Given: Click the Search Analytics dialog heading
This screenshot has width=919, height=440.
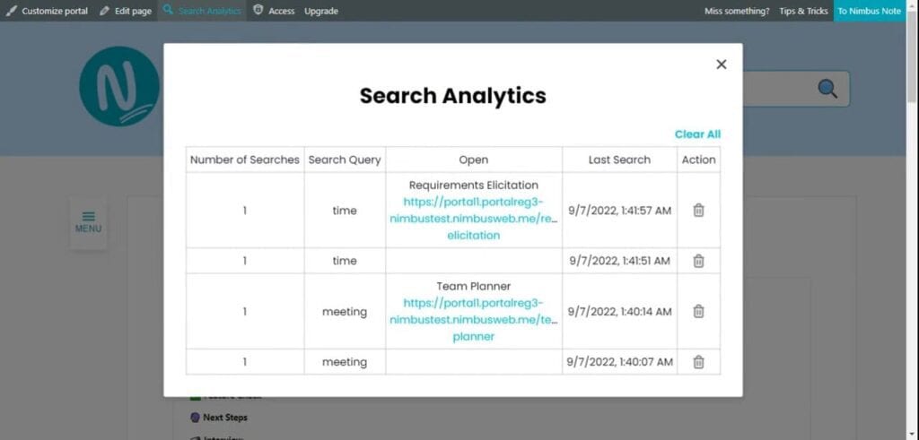Looking at the screenshot, I should point(452,96).
